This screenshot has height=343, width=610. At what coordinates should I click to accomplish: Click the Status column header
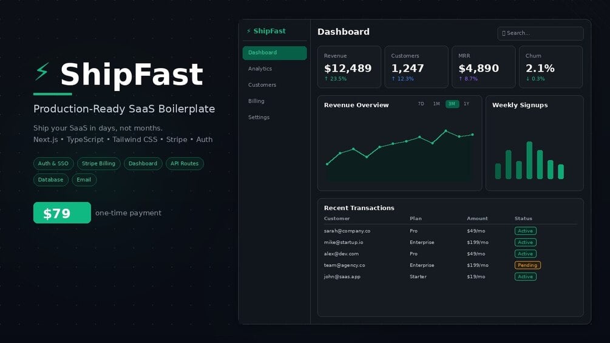pyautogui.click(x=523, y=219)
